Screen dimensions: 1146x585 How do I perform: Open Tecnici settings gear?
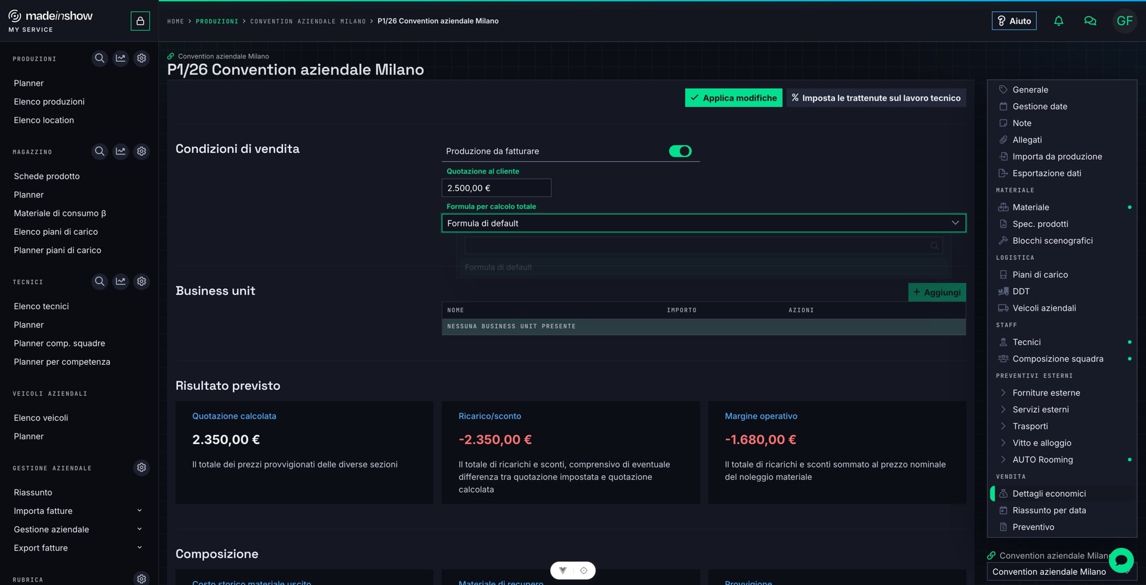pyautogui.click(x=141, y=281)
